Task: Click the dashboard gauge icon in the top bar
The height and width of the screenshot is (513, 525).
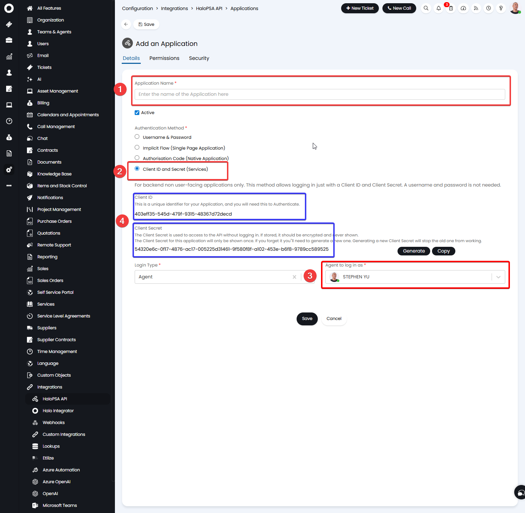Action: tap(464, 8)
